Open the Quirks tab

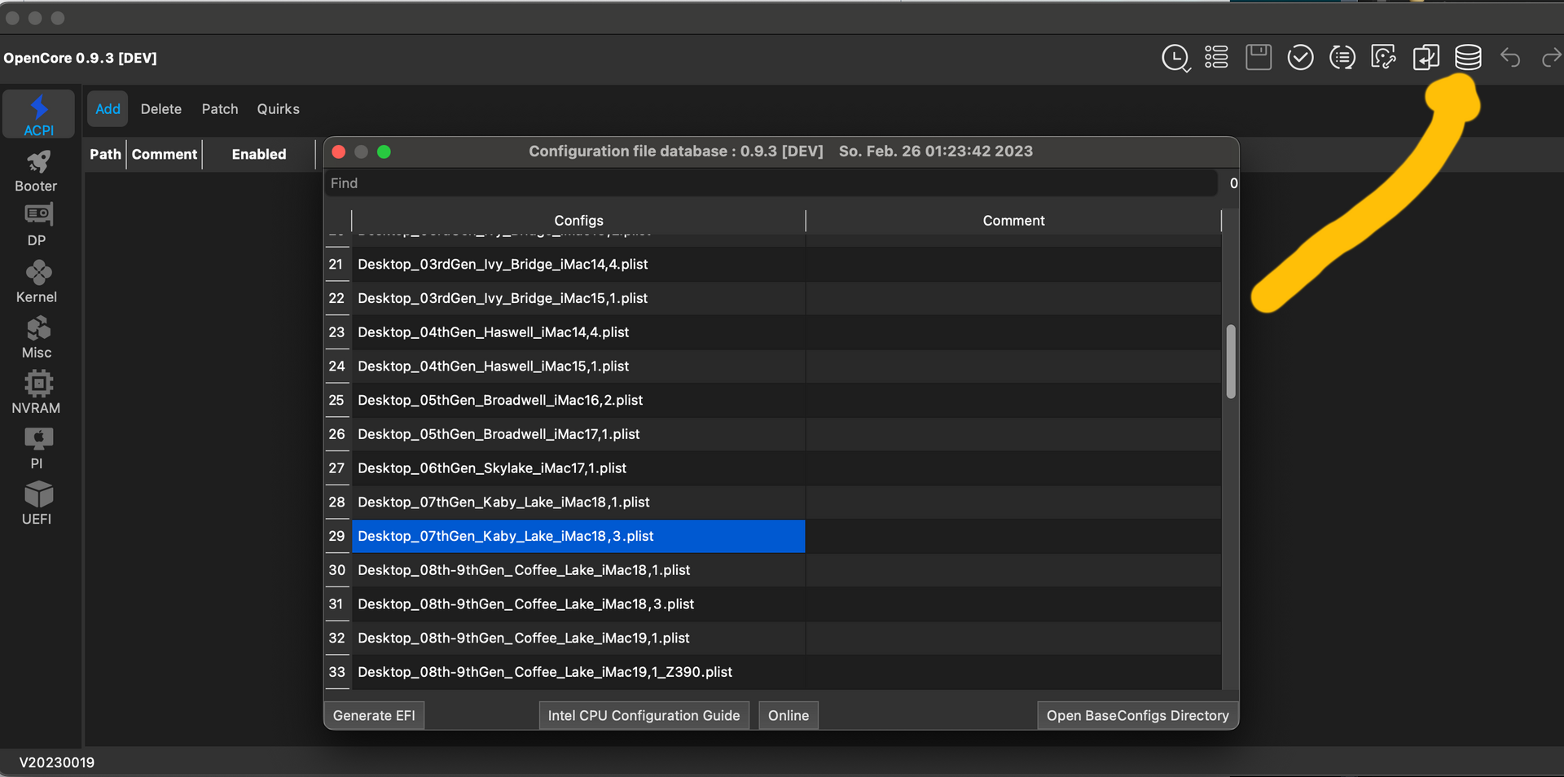click(x=279, y=109)
